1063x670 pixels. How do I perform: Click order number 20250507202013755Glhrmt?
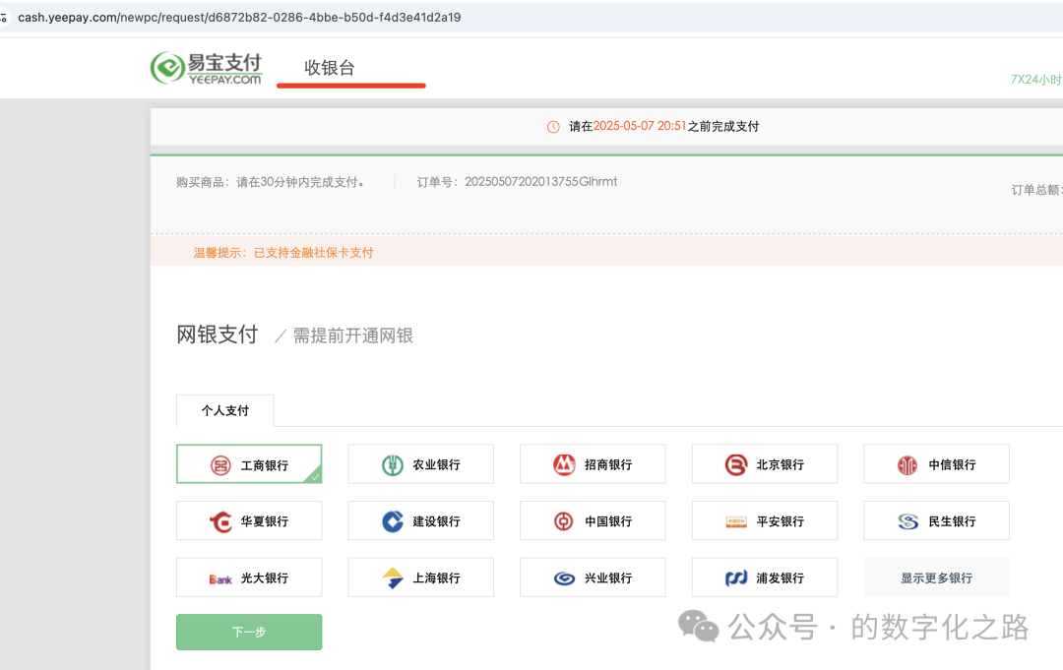point(541,182)
